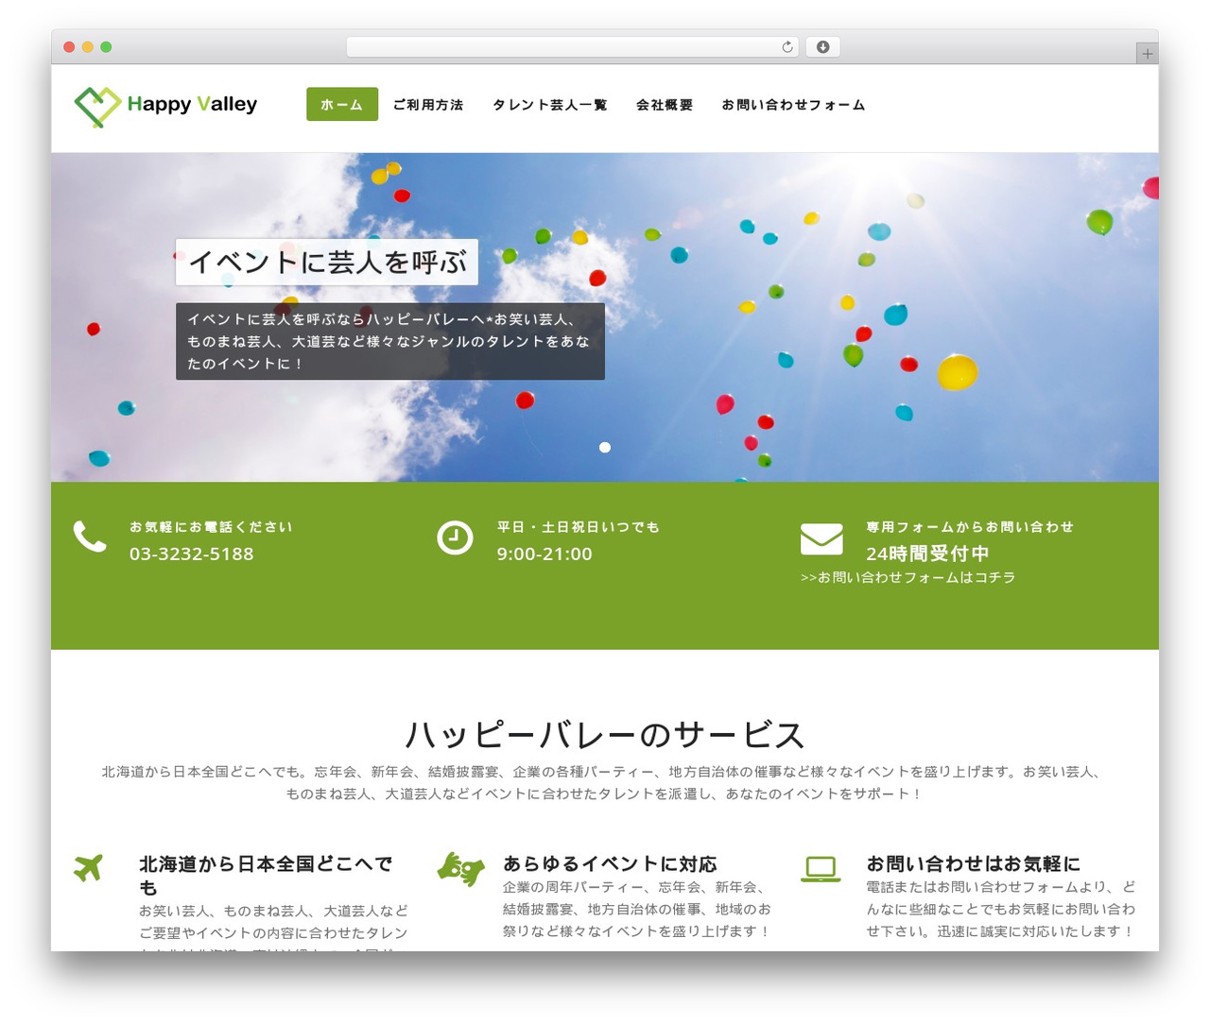
Task: Click the clock icon beside 9:00-21:00
Action: pyautogui.click(x=455, y=537)
